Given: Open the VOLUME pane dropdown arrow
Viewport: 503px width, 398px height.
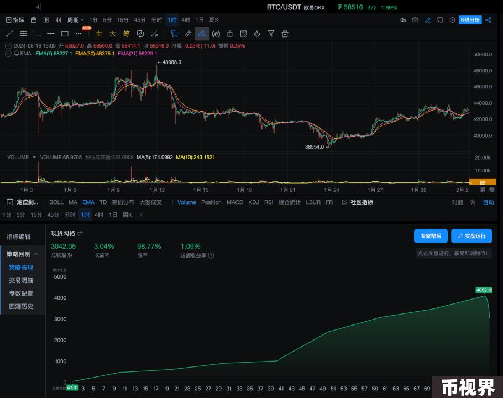Looking at the screenshot, I should tap(34, 157).
